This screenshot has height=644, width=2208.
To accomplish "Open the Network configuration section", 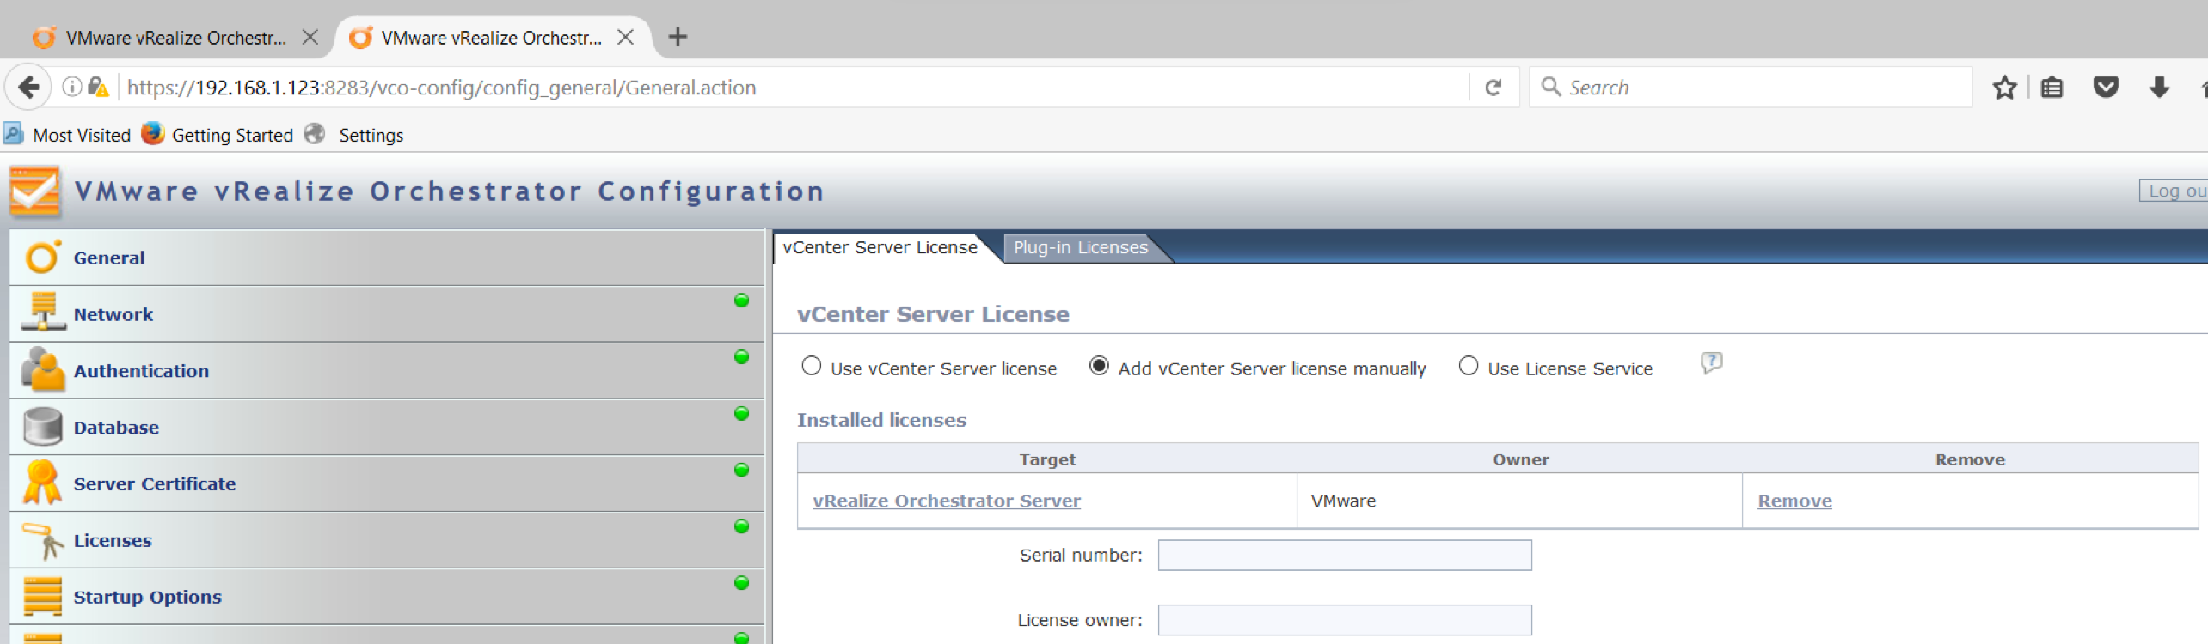I will click(x=387, y=314).
